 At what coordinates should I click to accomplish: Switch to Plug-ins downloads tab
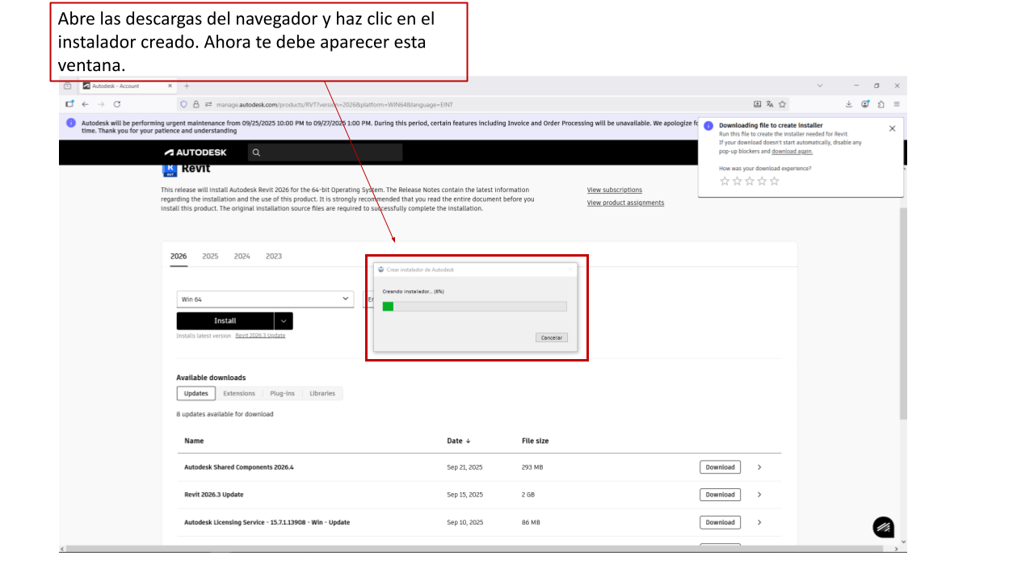pyautogui.click(x=282, y=394)
